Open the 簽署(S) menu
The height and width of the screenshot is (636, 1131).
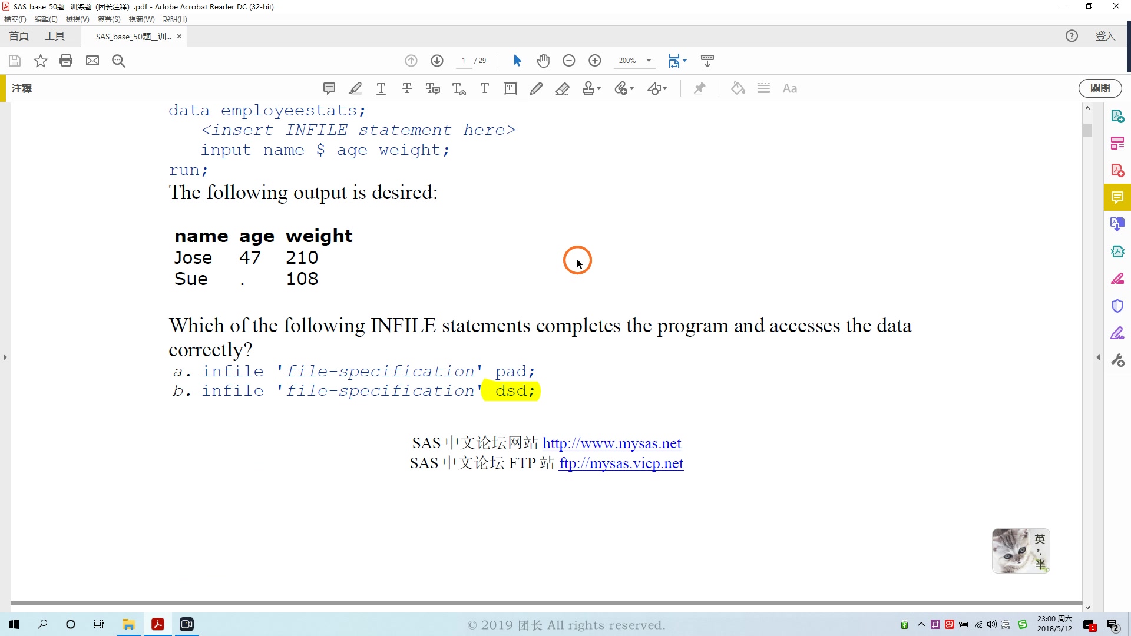click(109, 19)
